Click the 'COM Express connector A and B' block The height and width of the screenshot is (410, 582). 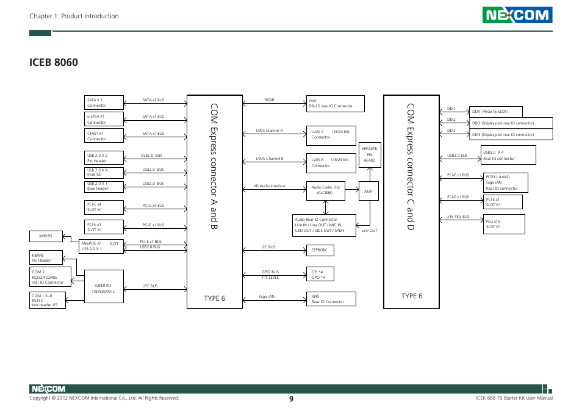215,201
